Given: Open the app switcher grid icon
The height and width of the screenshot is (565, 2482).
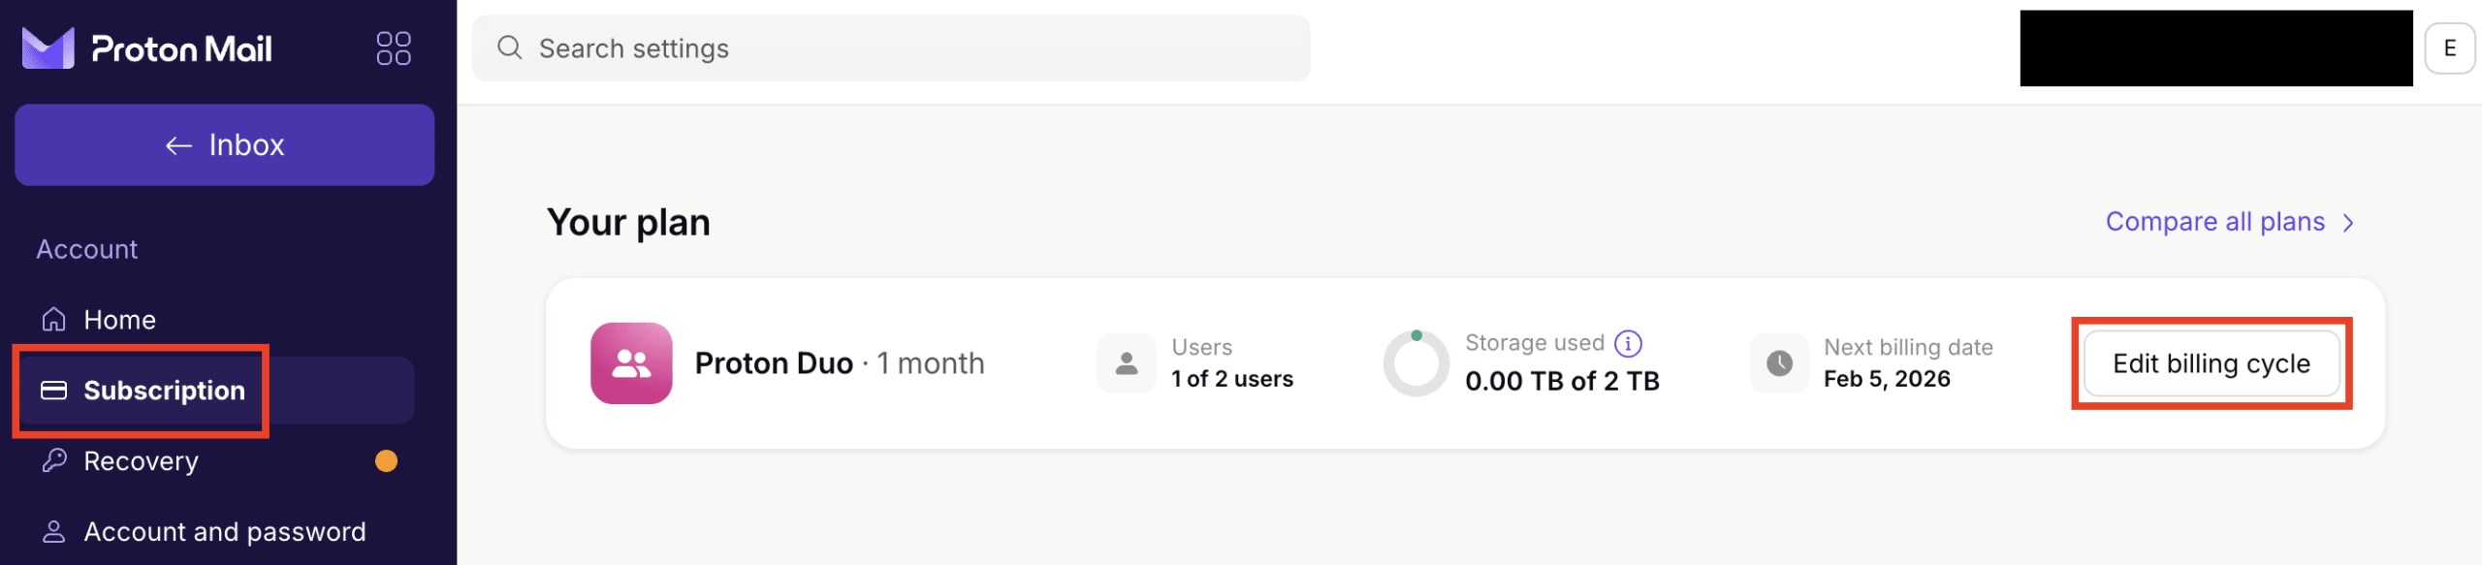Looking at the screenshot, I should click(394, 47).
